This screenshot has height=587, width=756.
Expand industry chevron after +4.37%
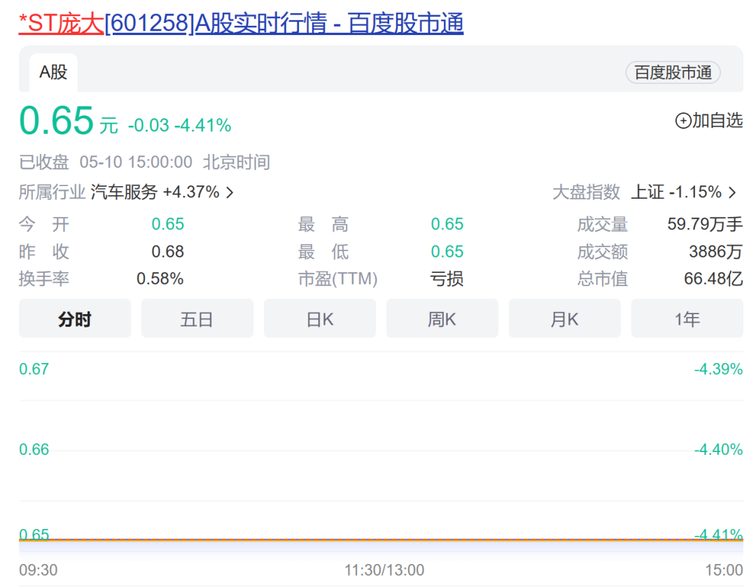point(230,193)
